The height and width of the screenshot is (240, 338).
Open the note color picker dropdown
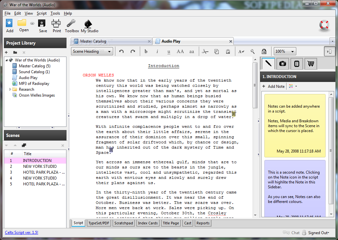click(x=293, y=86)
